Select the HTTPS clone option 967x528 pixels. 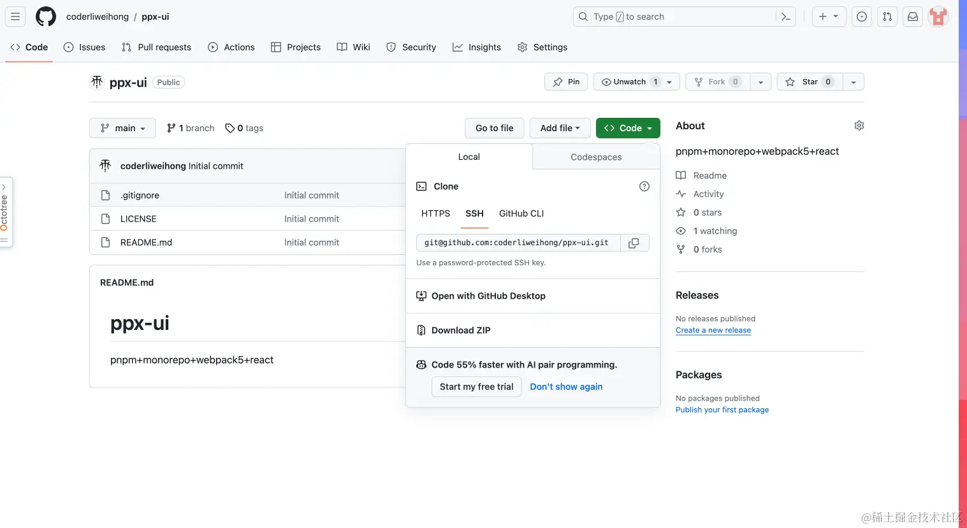click(x=435, y=213)
